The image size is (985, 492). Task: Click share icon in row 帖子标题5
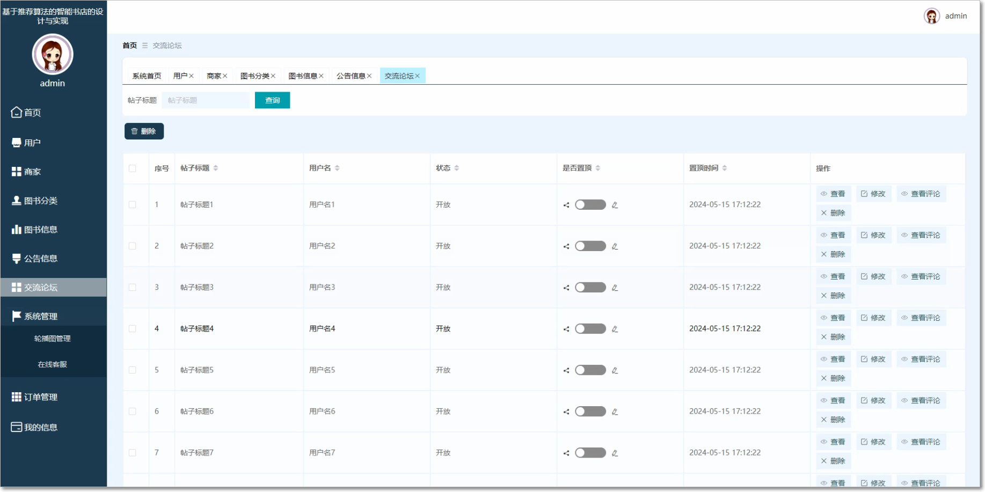[x=566, y=370]
